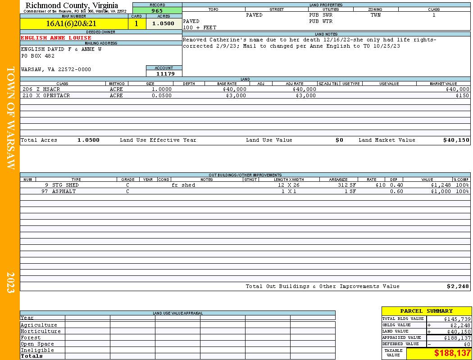
Task: Click utilities entry PUB SWR
Action: (321, 15)
